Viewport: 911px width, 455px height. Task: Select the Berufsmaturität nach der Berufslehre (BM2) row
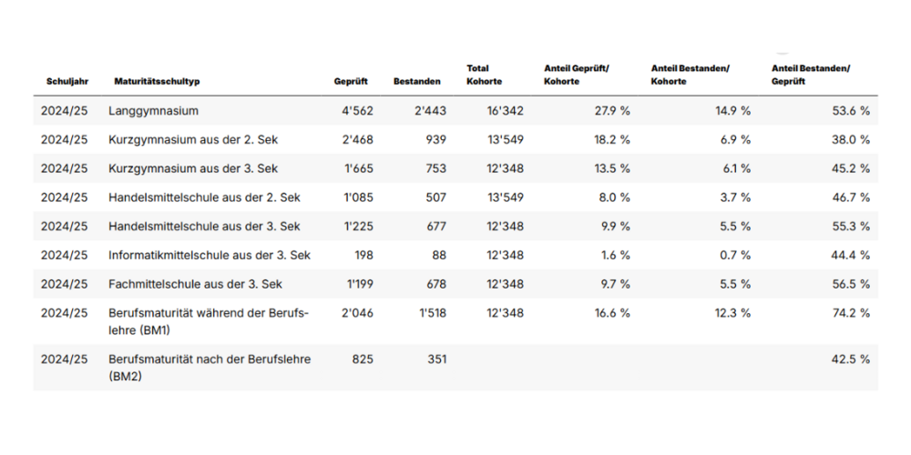pos(209,367)
